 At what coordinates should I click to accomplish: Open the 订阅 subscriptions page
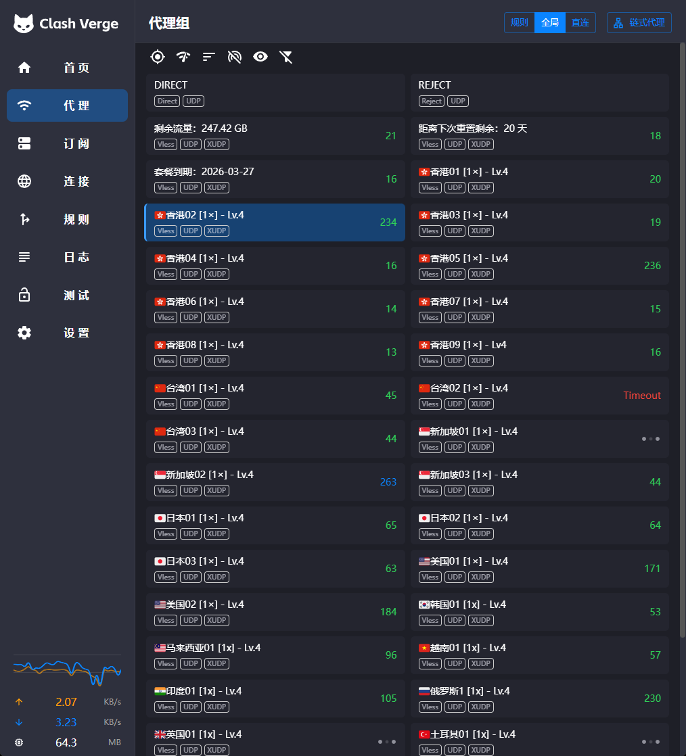67,143
